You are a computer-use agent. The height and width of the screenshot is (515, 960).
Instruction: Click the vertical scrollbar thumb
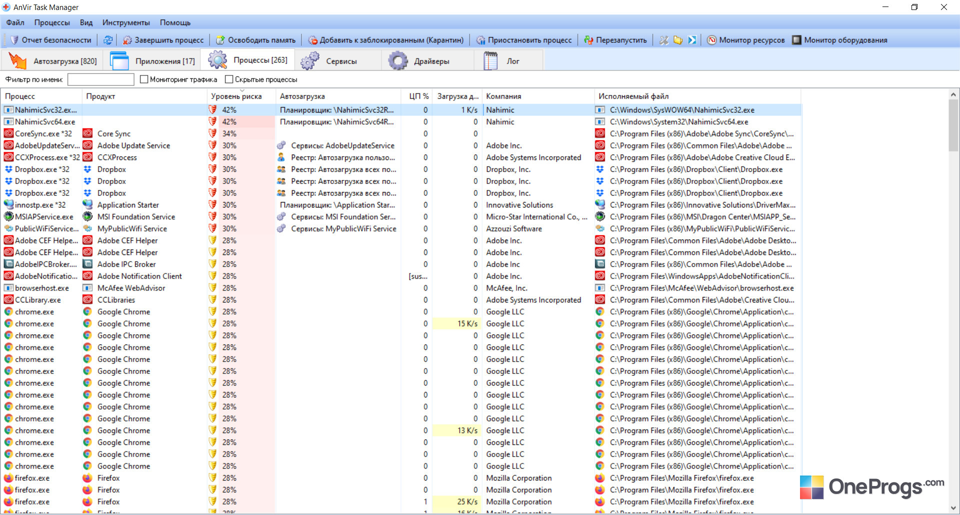pyautogui.click(x=953, y=125)
